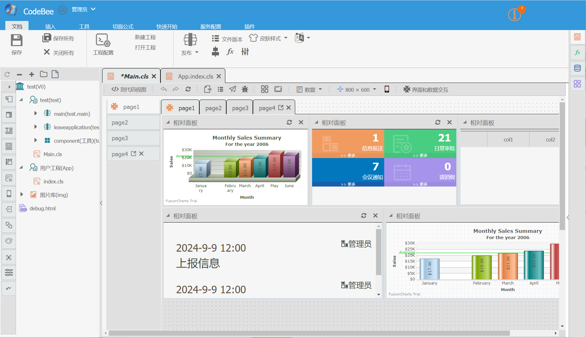
Task: Open UI and data interaction (界面和数据交互)
Action: pos(426,90)
